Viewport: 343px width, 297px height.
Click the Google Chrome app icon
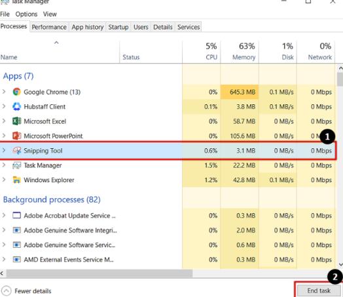coord(16,92)
